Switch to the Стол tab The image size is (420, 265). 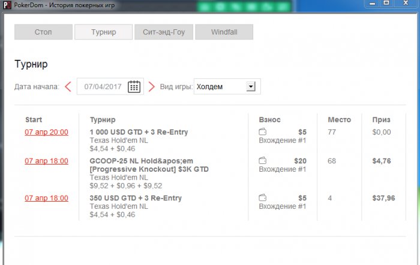[43, 32]
